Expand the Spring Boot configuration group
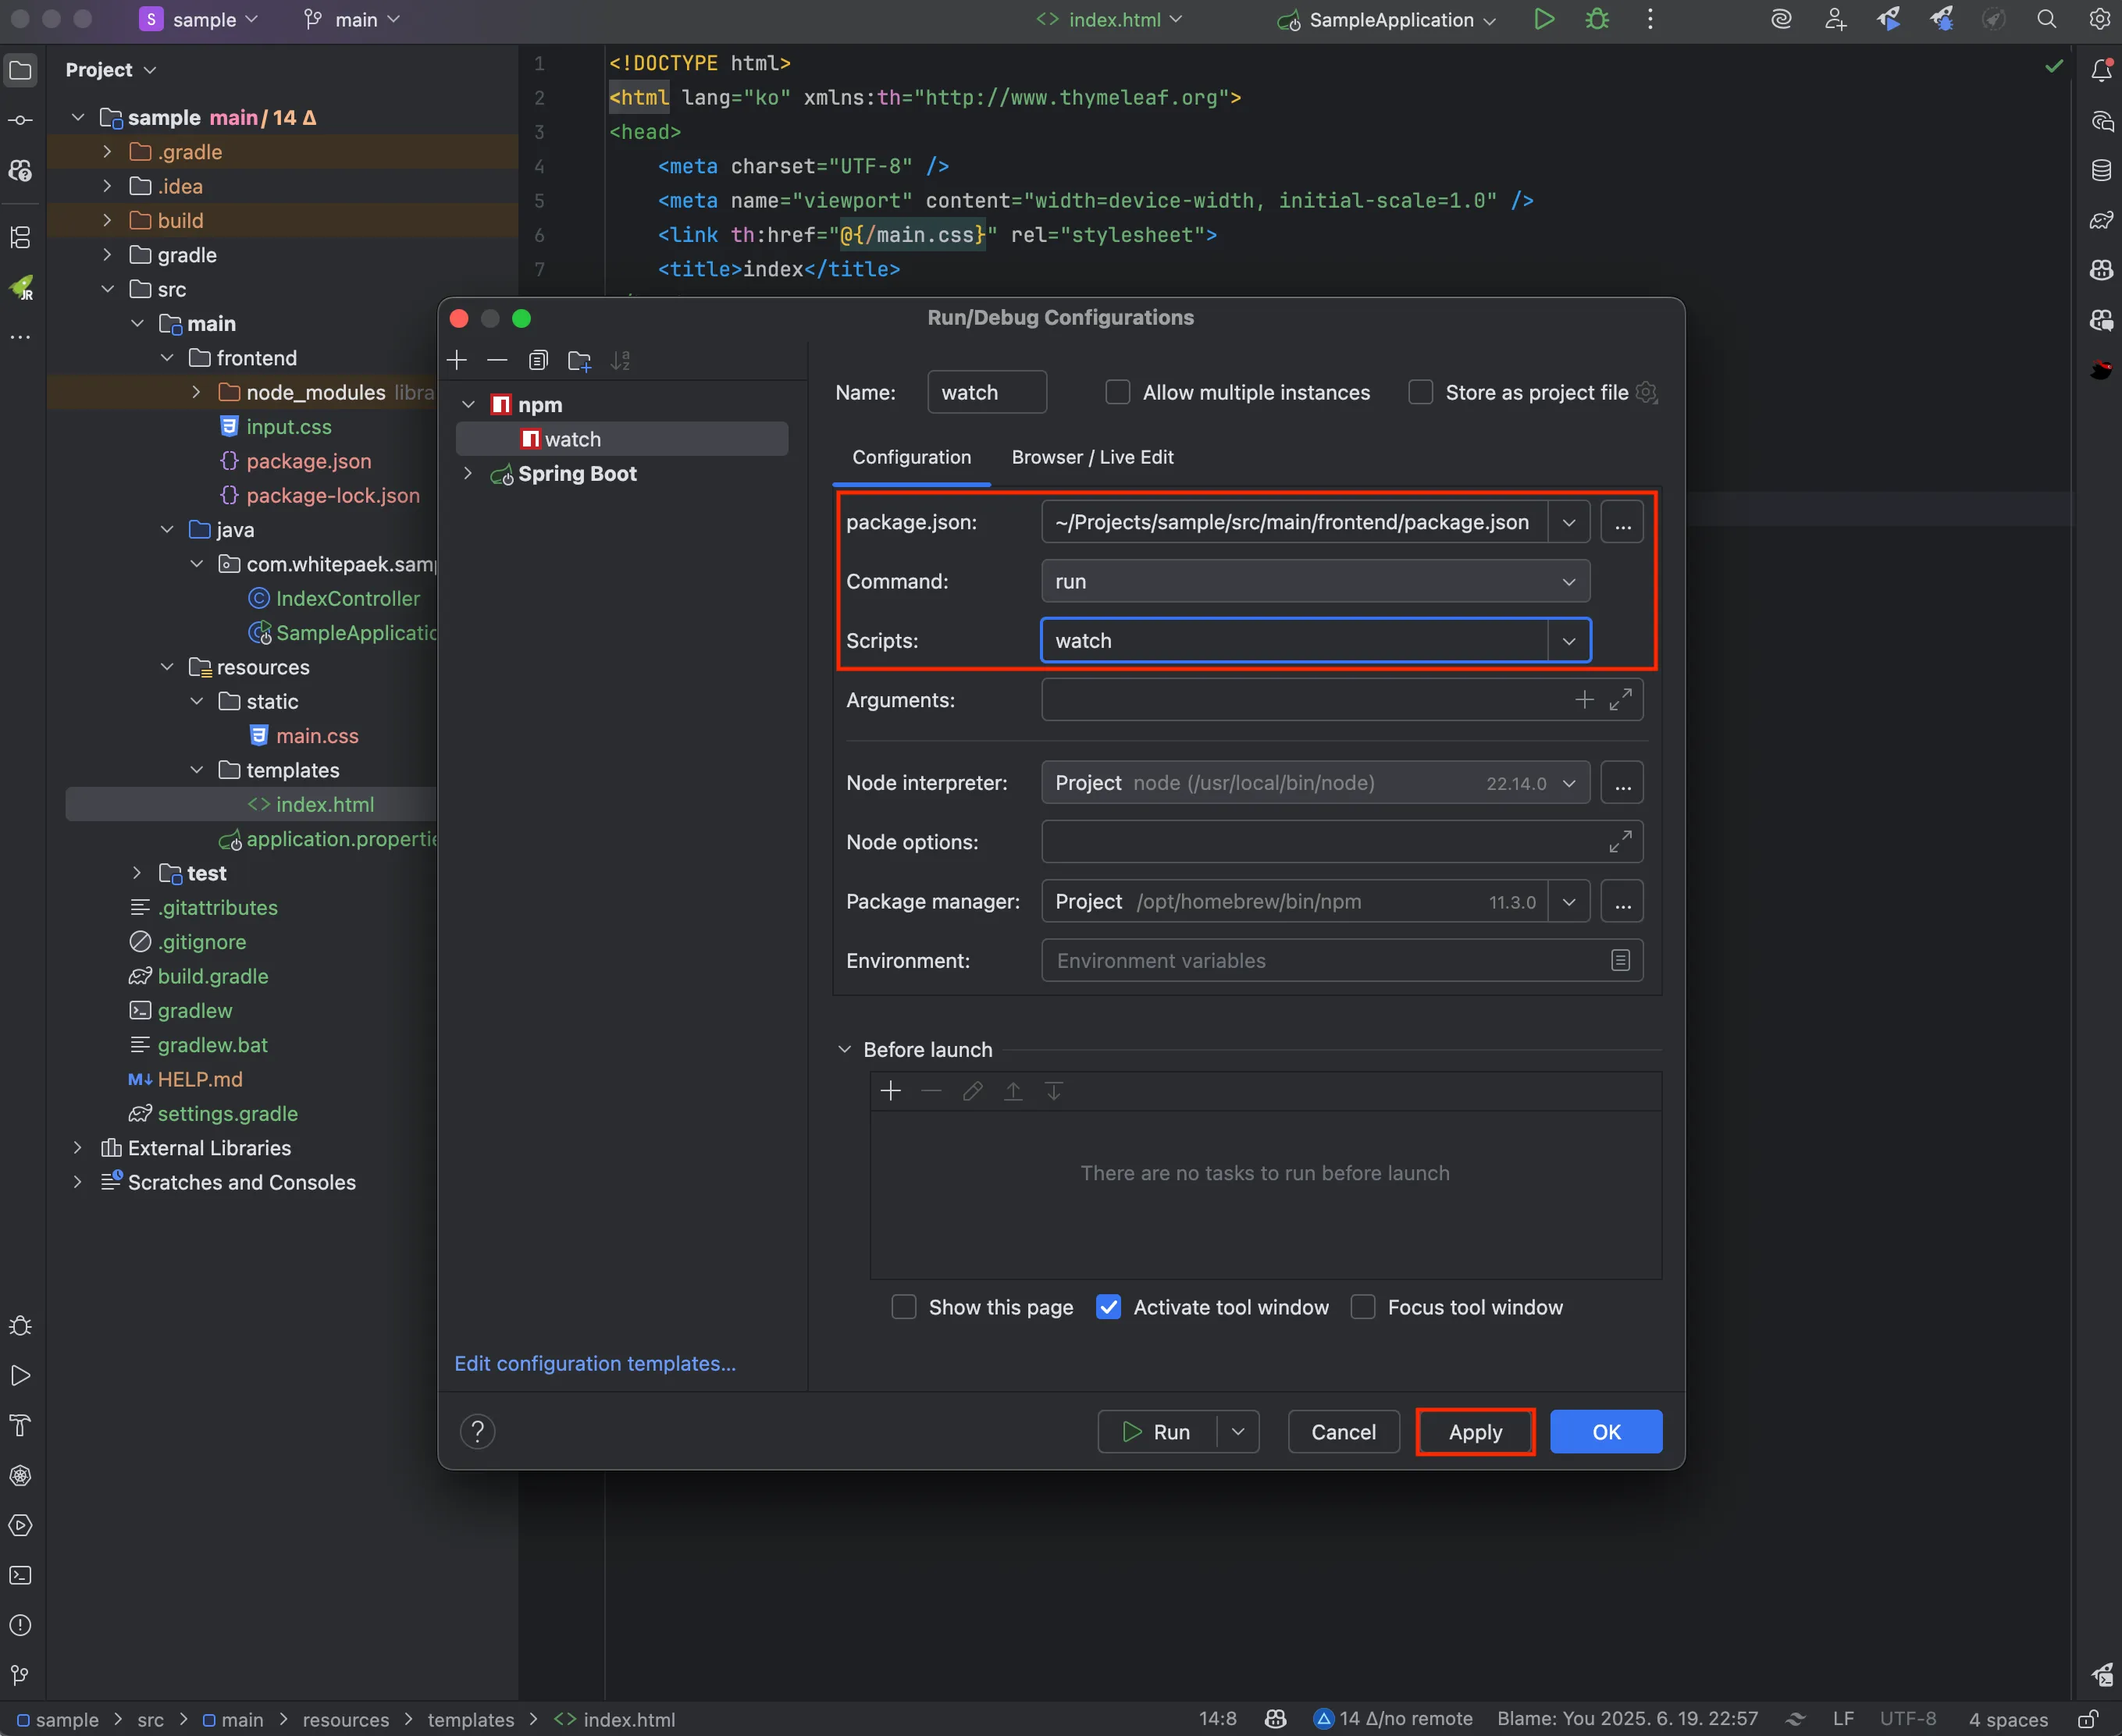 [468, 474]
